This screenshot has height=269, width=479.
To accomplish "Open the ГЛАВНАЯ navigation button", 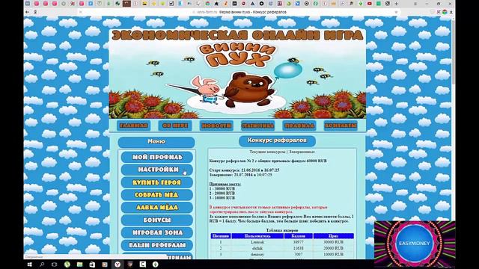I will (x=133, y=126).
